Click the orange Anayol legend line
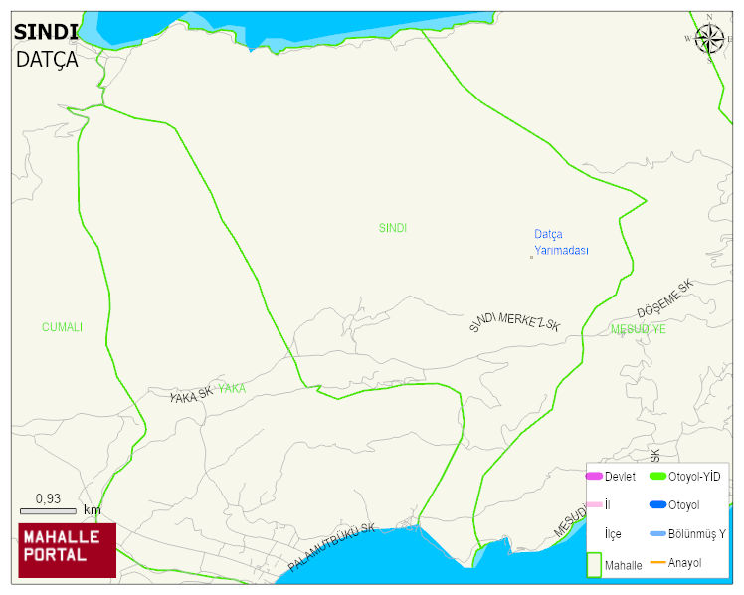Viewport: 744px width, 595px height. (657, 563)
